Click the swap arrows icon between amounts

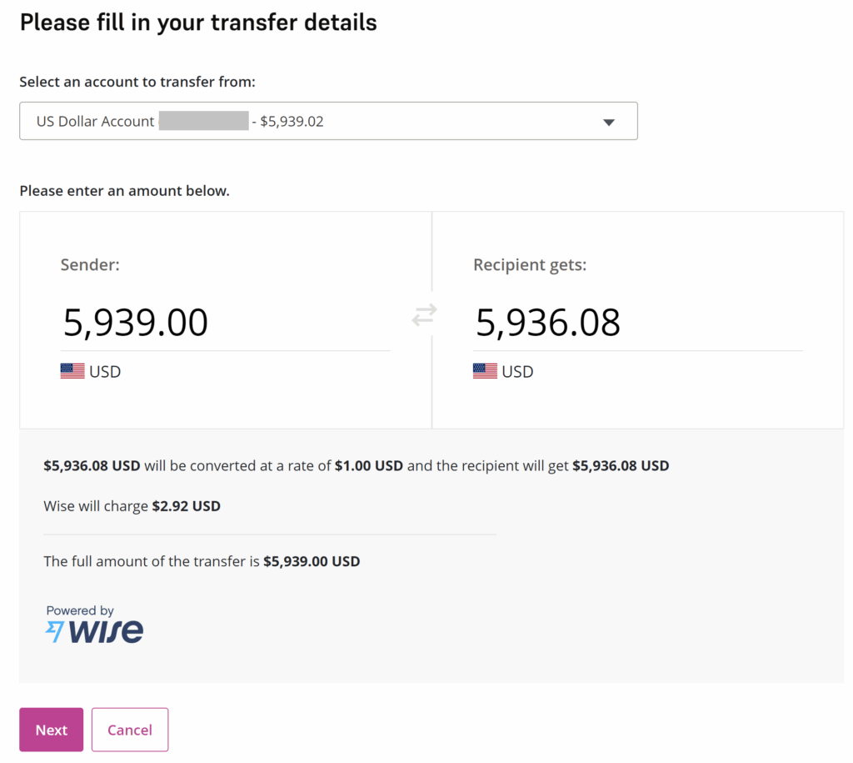click(424, 315)
